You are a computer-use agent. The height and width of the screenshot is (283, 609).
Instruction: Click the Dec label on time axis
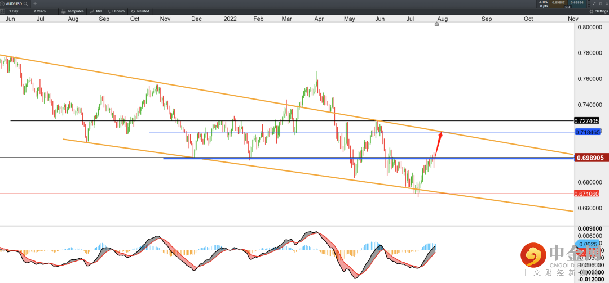point(197,19)
